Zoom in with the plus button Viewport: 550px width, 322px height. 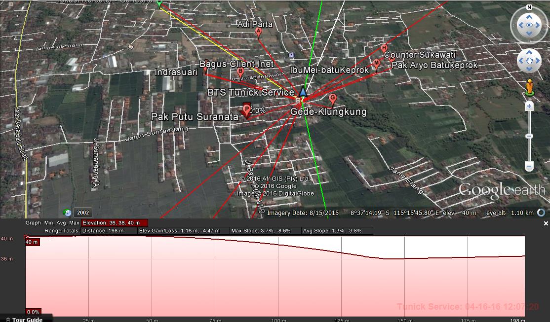(x=529, y=106)
